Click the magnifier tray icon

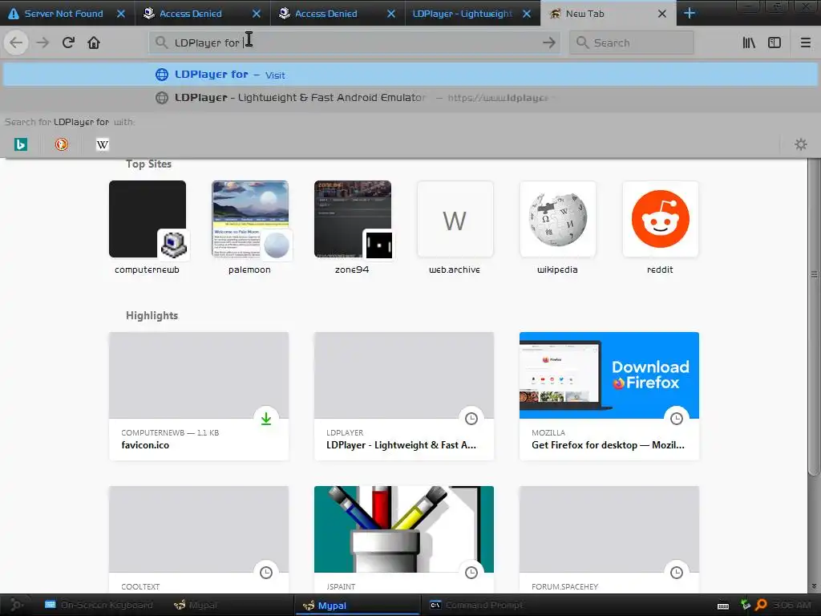coord(761,605)
